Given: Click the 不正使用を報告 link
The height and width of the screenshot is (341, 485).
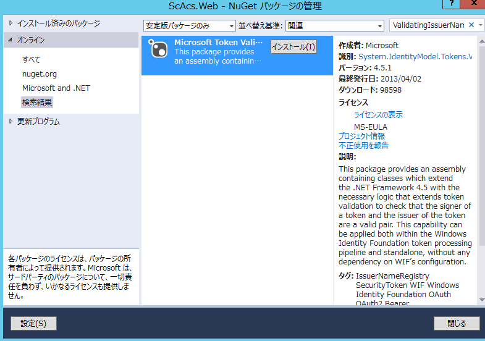Looking at the screenshot, I should pyautogui.click(x=363, y=146).
